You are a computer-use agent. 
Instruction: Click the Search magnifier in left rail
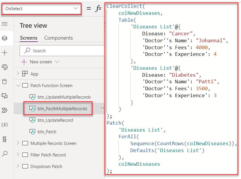tap(5, 154)
